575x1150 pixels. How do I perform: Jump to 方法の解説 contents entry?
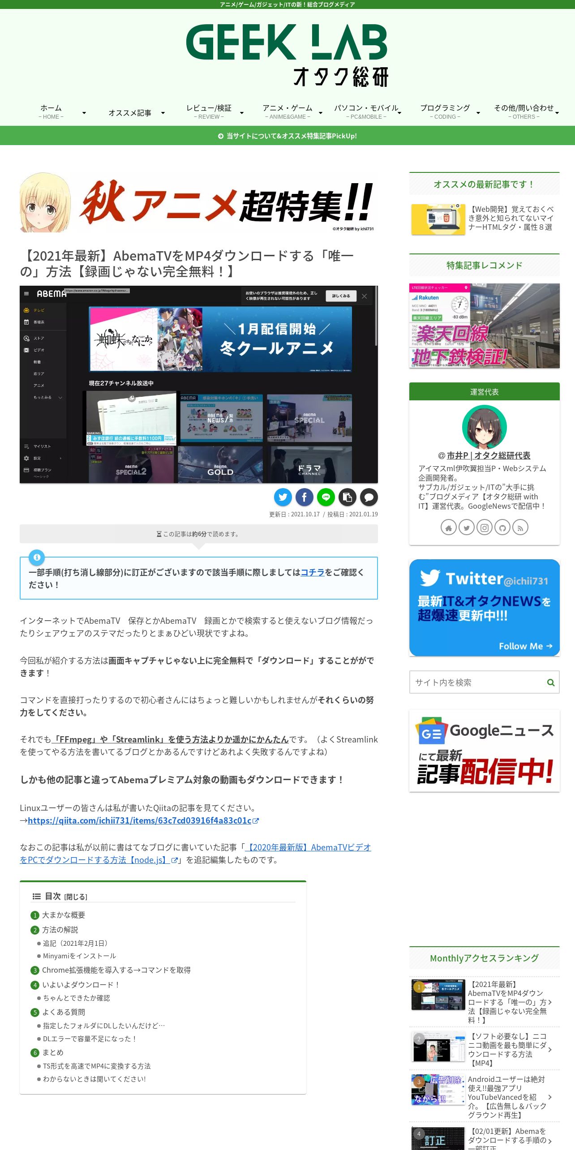point(60,930)
